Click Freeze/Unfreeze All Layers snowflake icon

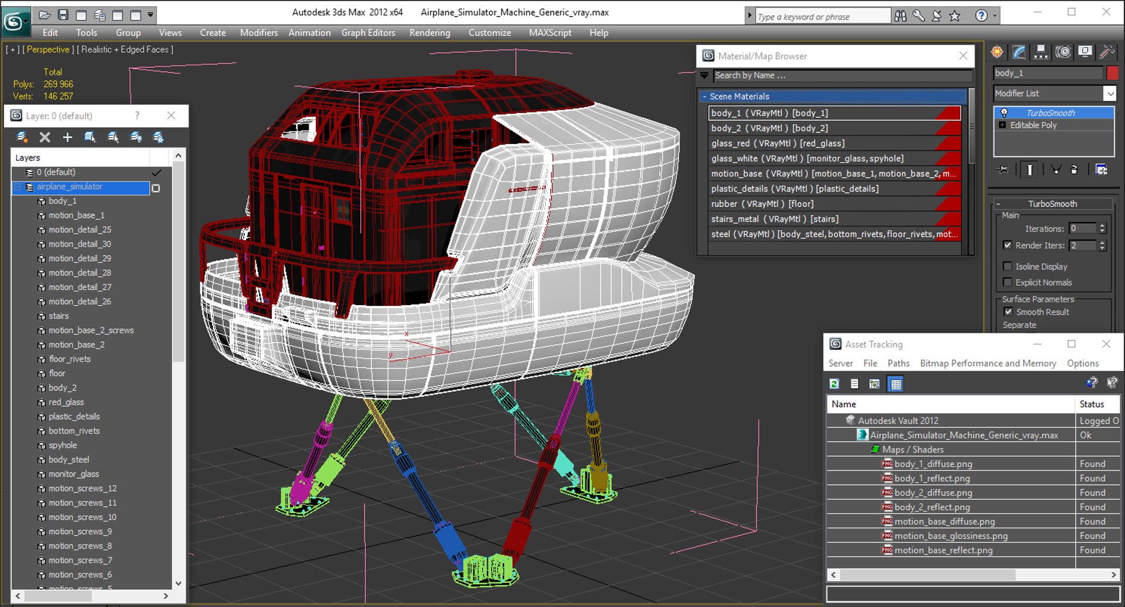tap(158, 137)
